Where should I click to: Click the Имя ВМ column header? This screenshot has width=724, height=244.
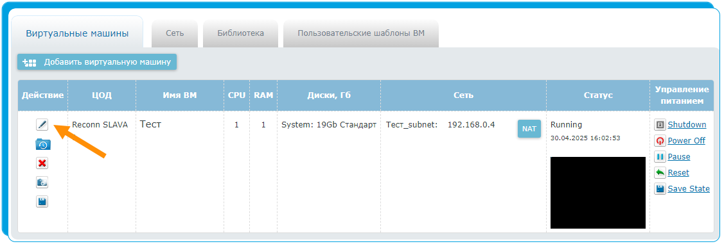point(180,95)
